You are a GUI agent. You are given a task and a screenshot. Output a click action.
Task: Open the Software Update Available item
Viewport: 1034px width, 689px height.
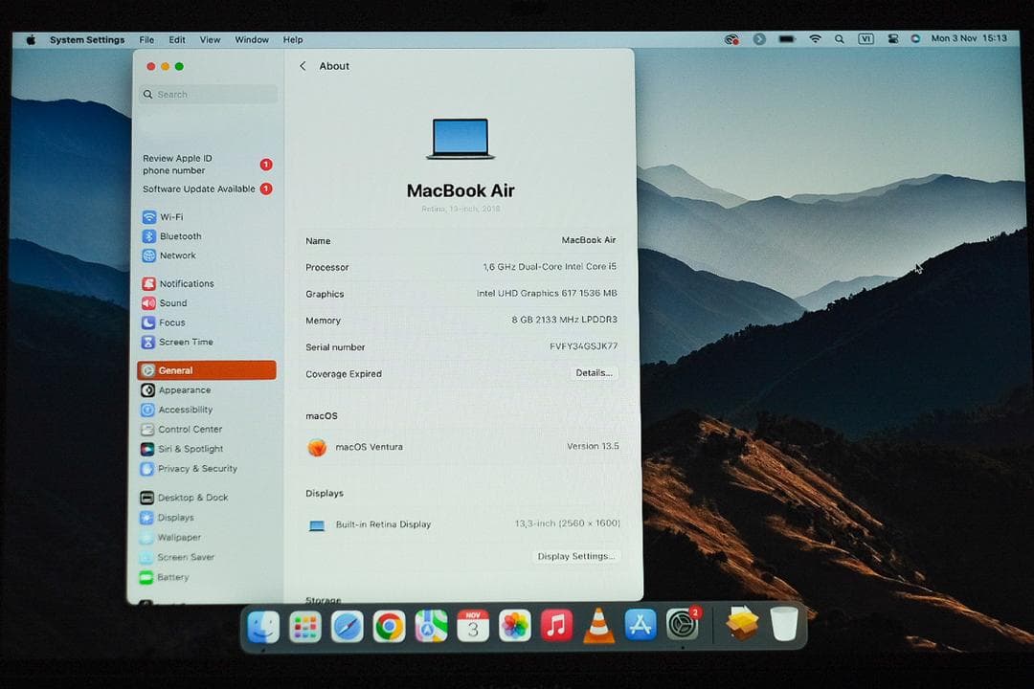pyautogui.click(x=201, y=189)
